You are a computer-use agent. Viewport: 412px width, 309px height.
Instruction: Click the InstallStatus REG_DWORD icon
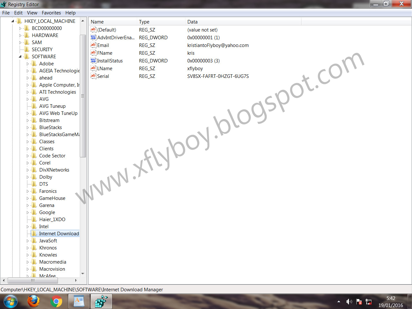pos(93,61)
